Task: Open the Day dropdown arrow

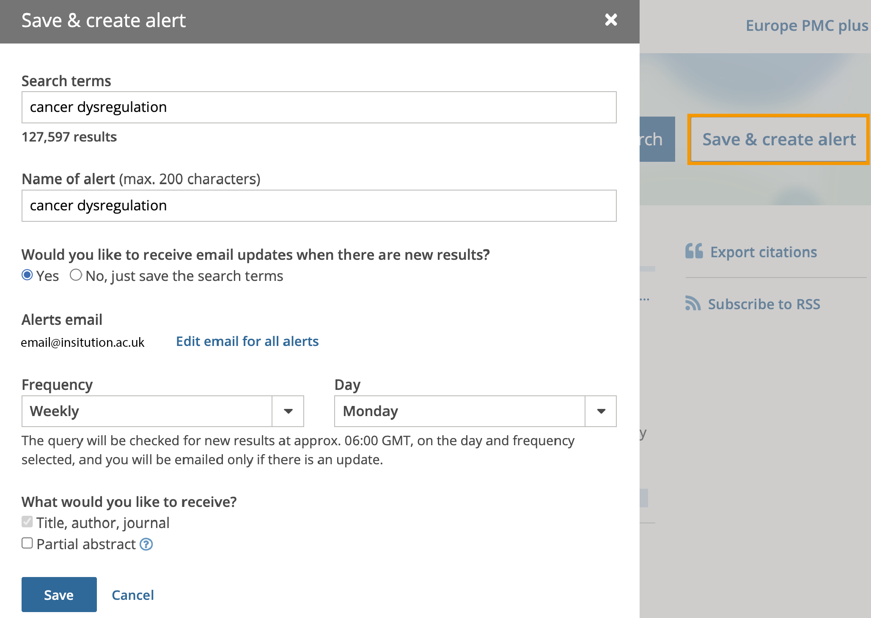Action: [601, 411]
